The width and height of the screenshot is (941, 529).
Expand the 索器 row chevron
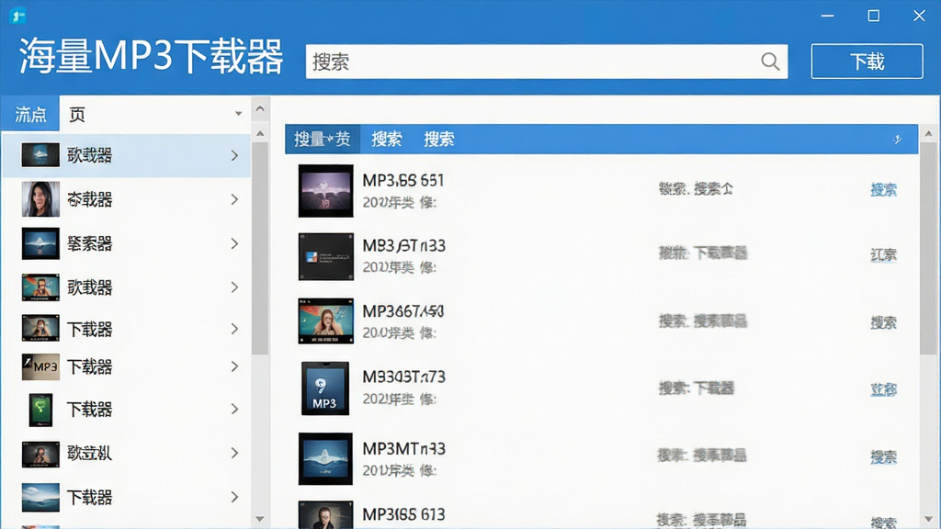(234, 243)
